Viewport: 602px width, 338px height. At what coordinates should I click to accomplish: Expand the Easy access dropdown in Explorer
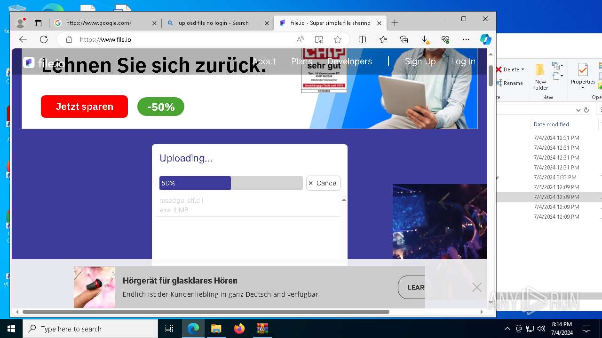coord(558,76)
